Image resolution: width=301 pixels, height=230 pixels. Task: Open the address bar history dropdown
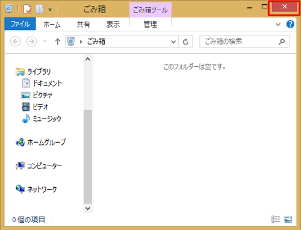[x=173, y=42]
